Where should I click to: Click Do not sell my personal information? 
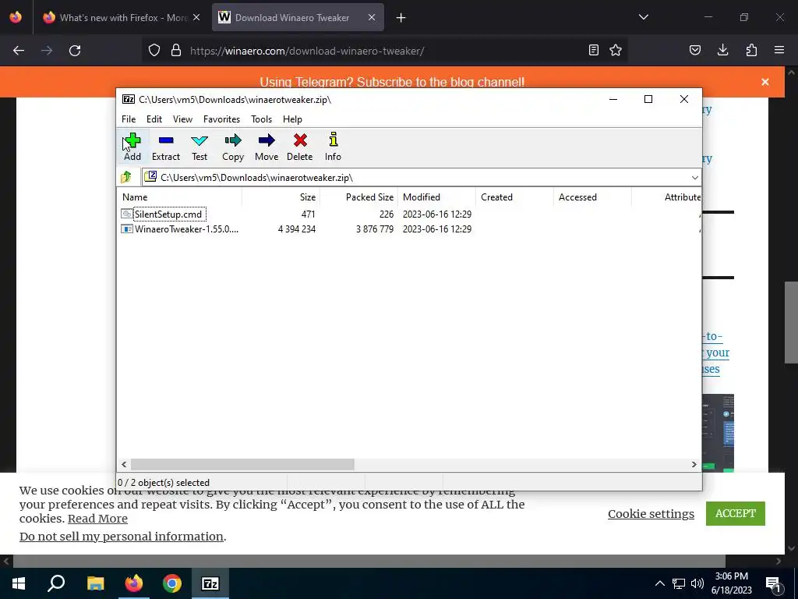point(121,537)
